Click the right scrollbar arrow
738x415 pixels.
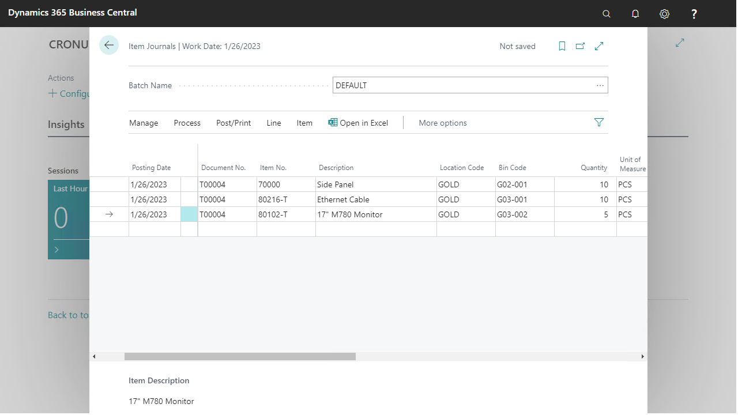click(643, 357)
